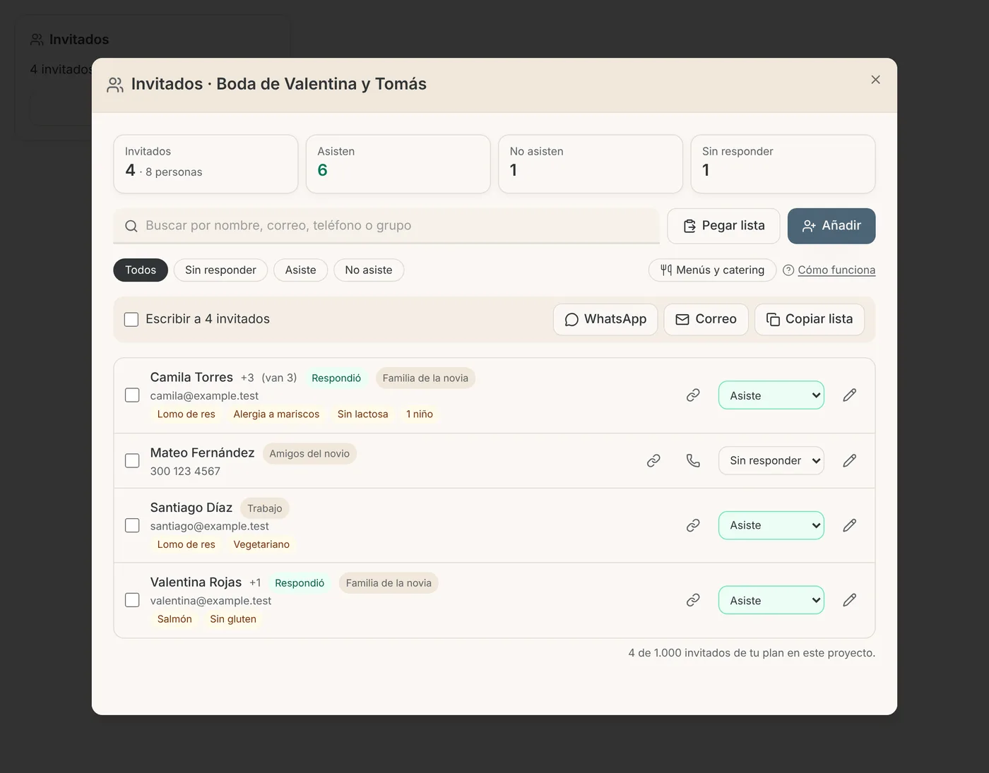Open Santiago Díaz attendance dropdown
989x773 pixels.
tap(771, 525)
